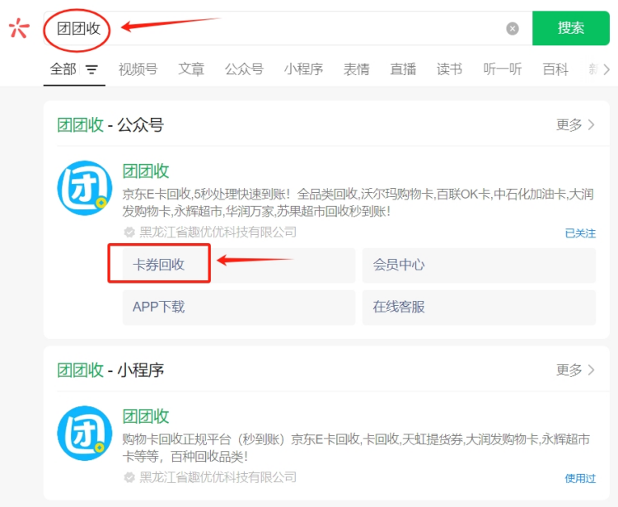Click inside the search input field
618x507 pixels.
[297, 29]
